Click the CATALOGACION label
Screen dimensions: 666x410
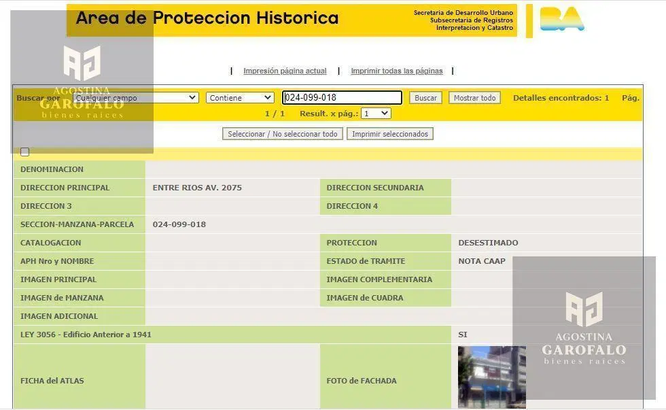tap(50, 243)
